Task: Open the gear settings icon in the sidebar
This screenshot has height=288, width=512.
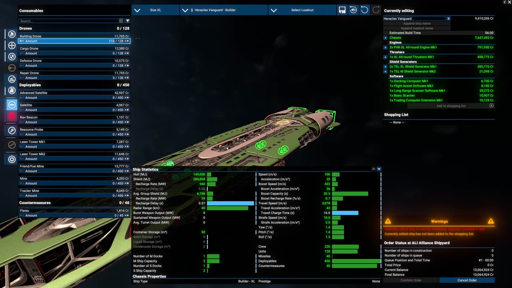Action: point(12,159)
